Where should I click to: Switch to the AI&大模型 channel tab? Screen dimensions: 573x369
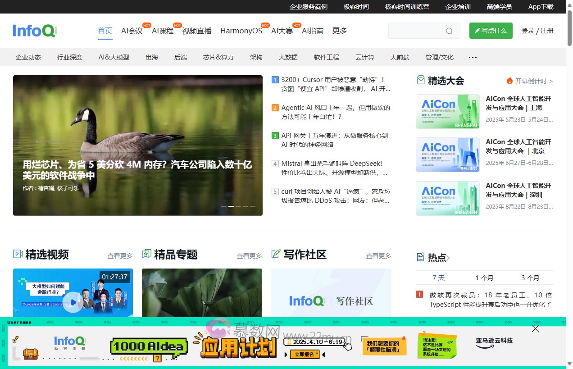click(x=114, y=57)
